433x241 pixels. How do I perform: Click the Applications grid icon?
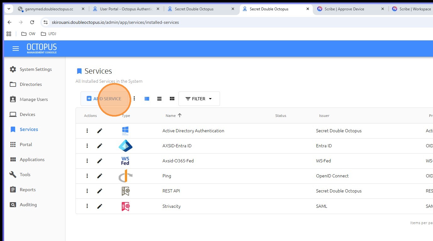tap(13, 160)
